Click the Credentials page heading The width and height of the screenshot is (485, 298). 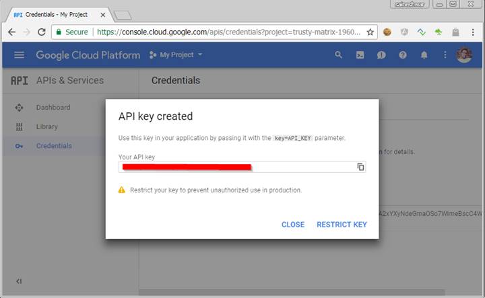[x=176, y=80]
